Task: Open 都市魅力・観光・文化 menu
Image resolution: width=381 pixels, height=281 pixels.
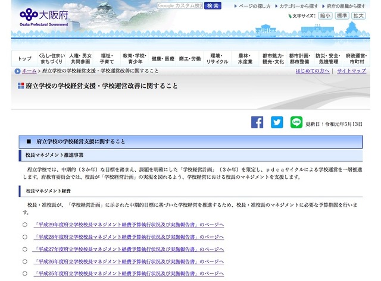Action: 273,59
